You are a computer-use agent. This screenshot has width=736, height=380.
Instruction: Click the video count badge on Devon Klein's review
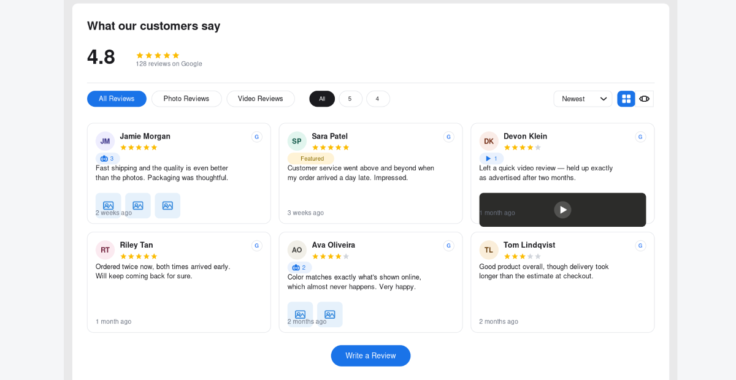[x=491, y=159]
